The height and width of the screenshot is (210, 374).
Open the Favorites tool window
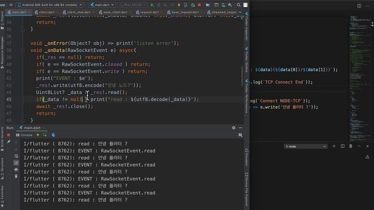(x=2, y=197)
